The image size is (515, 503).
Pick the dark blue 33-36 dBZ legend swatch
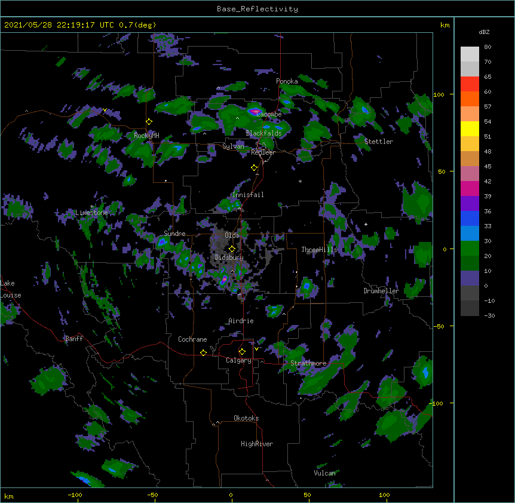(x=470, y=218)
